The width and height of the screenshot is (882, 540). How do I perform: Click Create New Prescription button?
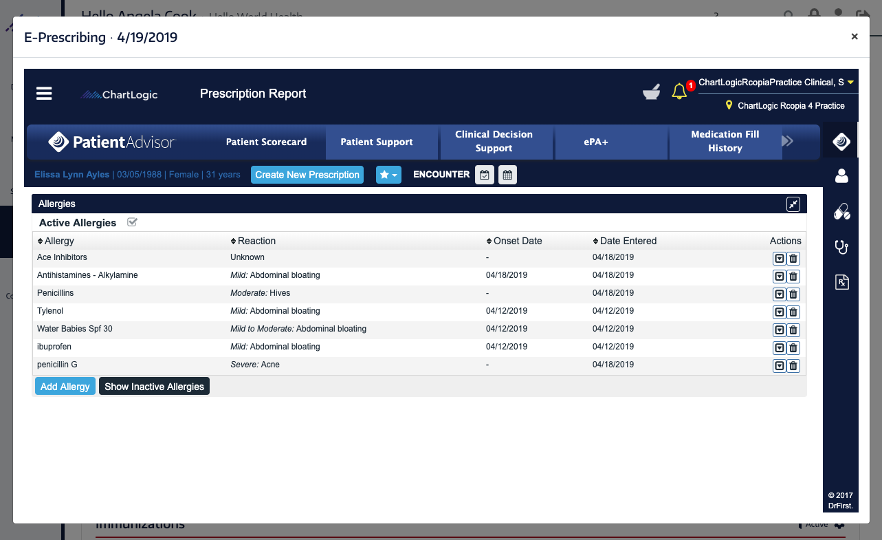307,175
